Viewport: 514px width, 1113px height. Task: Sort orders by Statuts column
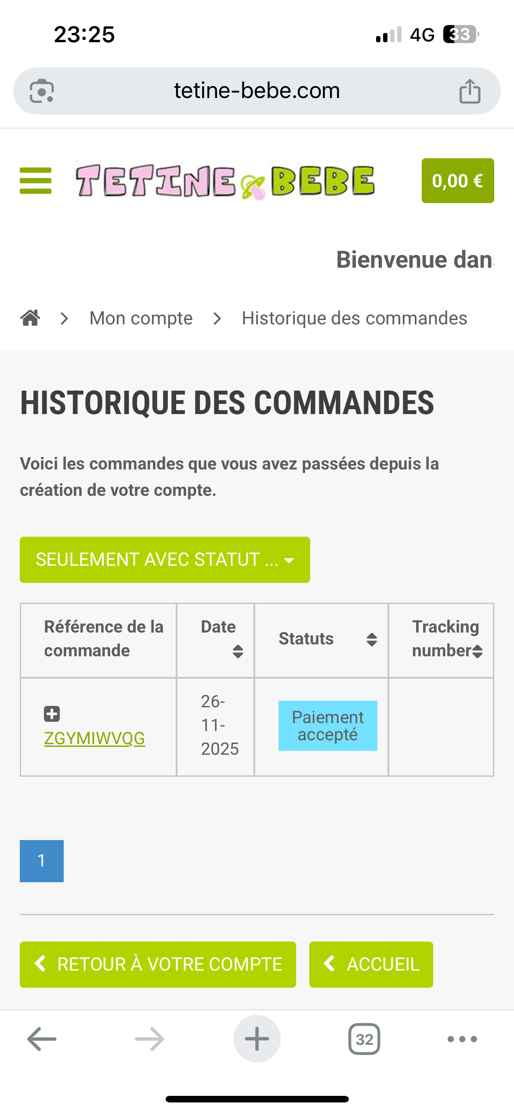coord(372,640)
